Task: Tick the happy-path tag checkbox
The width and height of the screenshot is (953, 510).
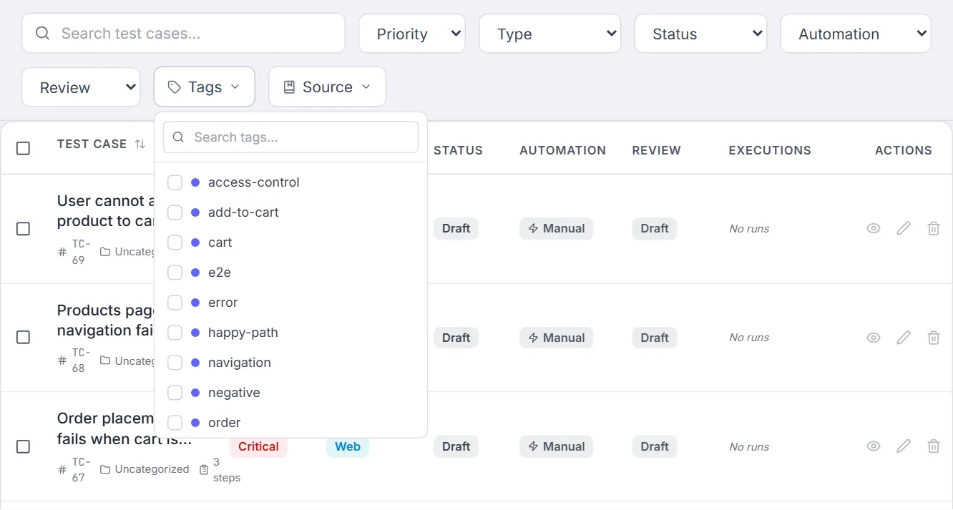Action: pos(175,333)
